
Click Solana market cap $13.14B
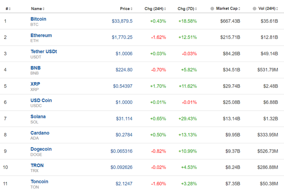point(232,119)
